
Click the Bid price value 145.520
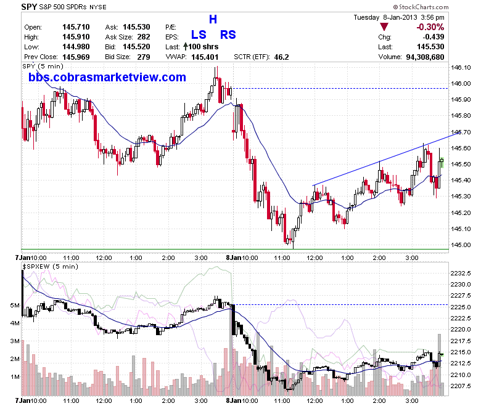136,47
